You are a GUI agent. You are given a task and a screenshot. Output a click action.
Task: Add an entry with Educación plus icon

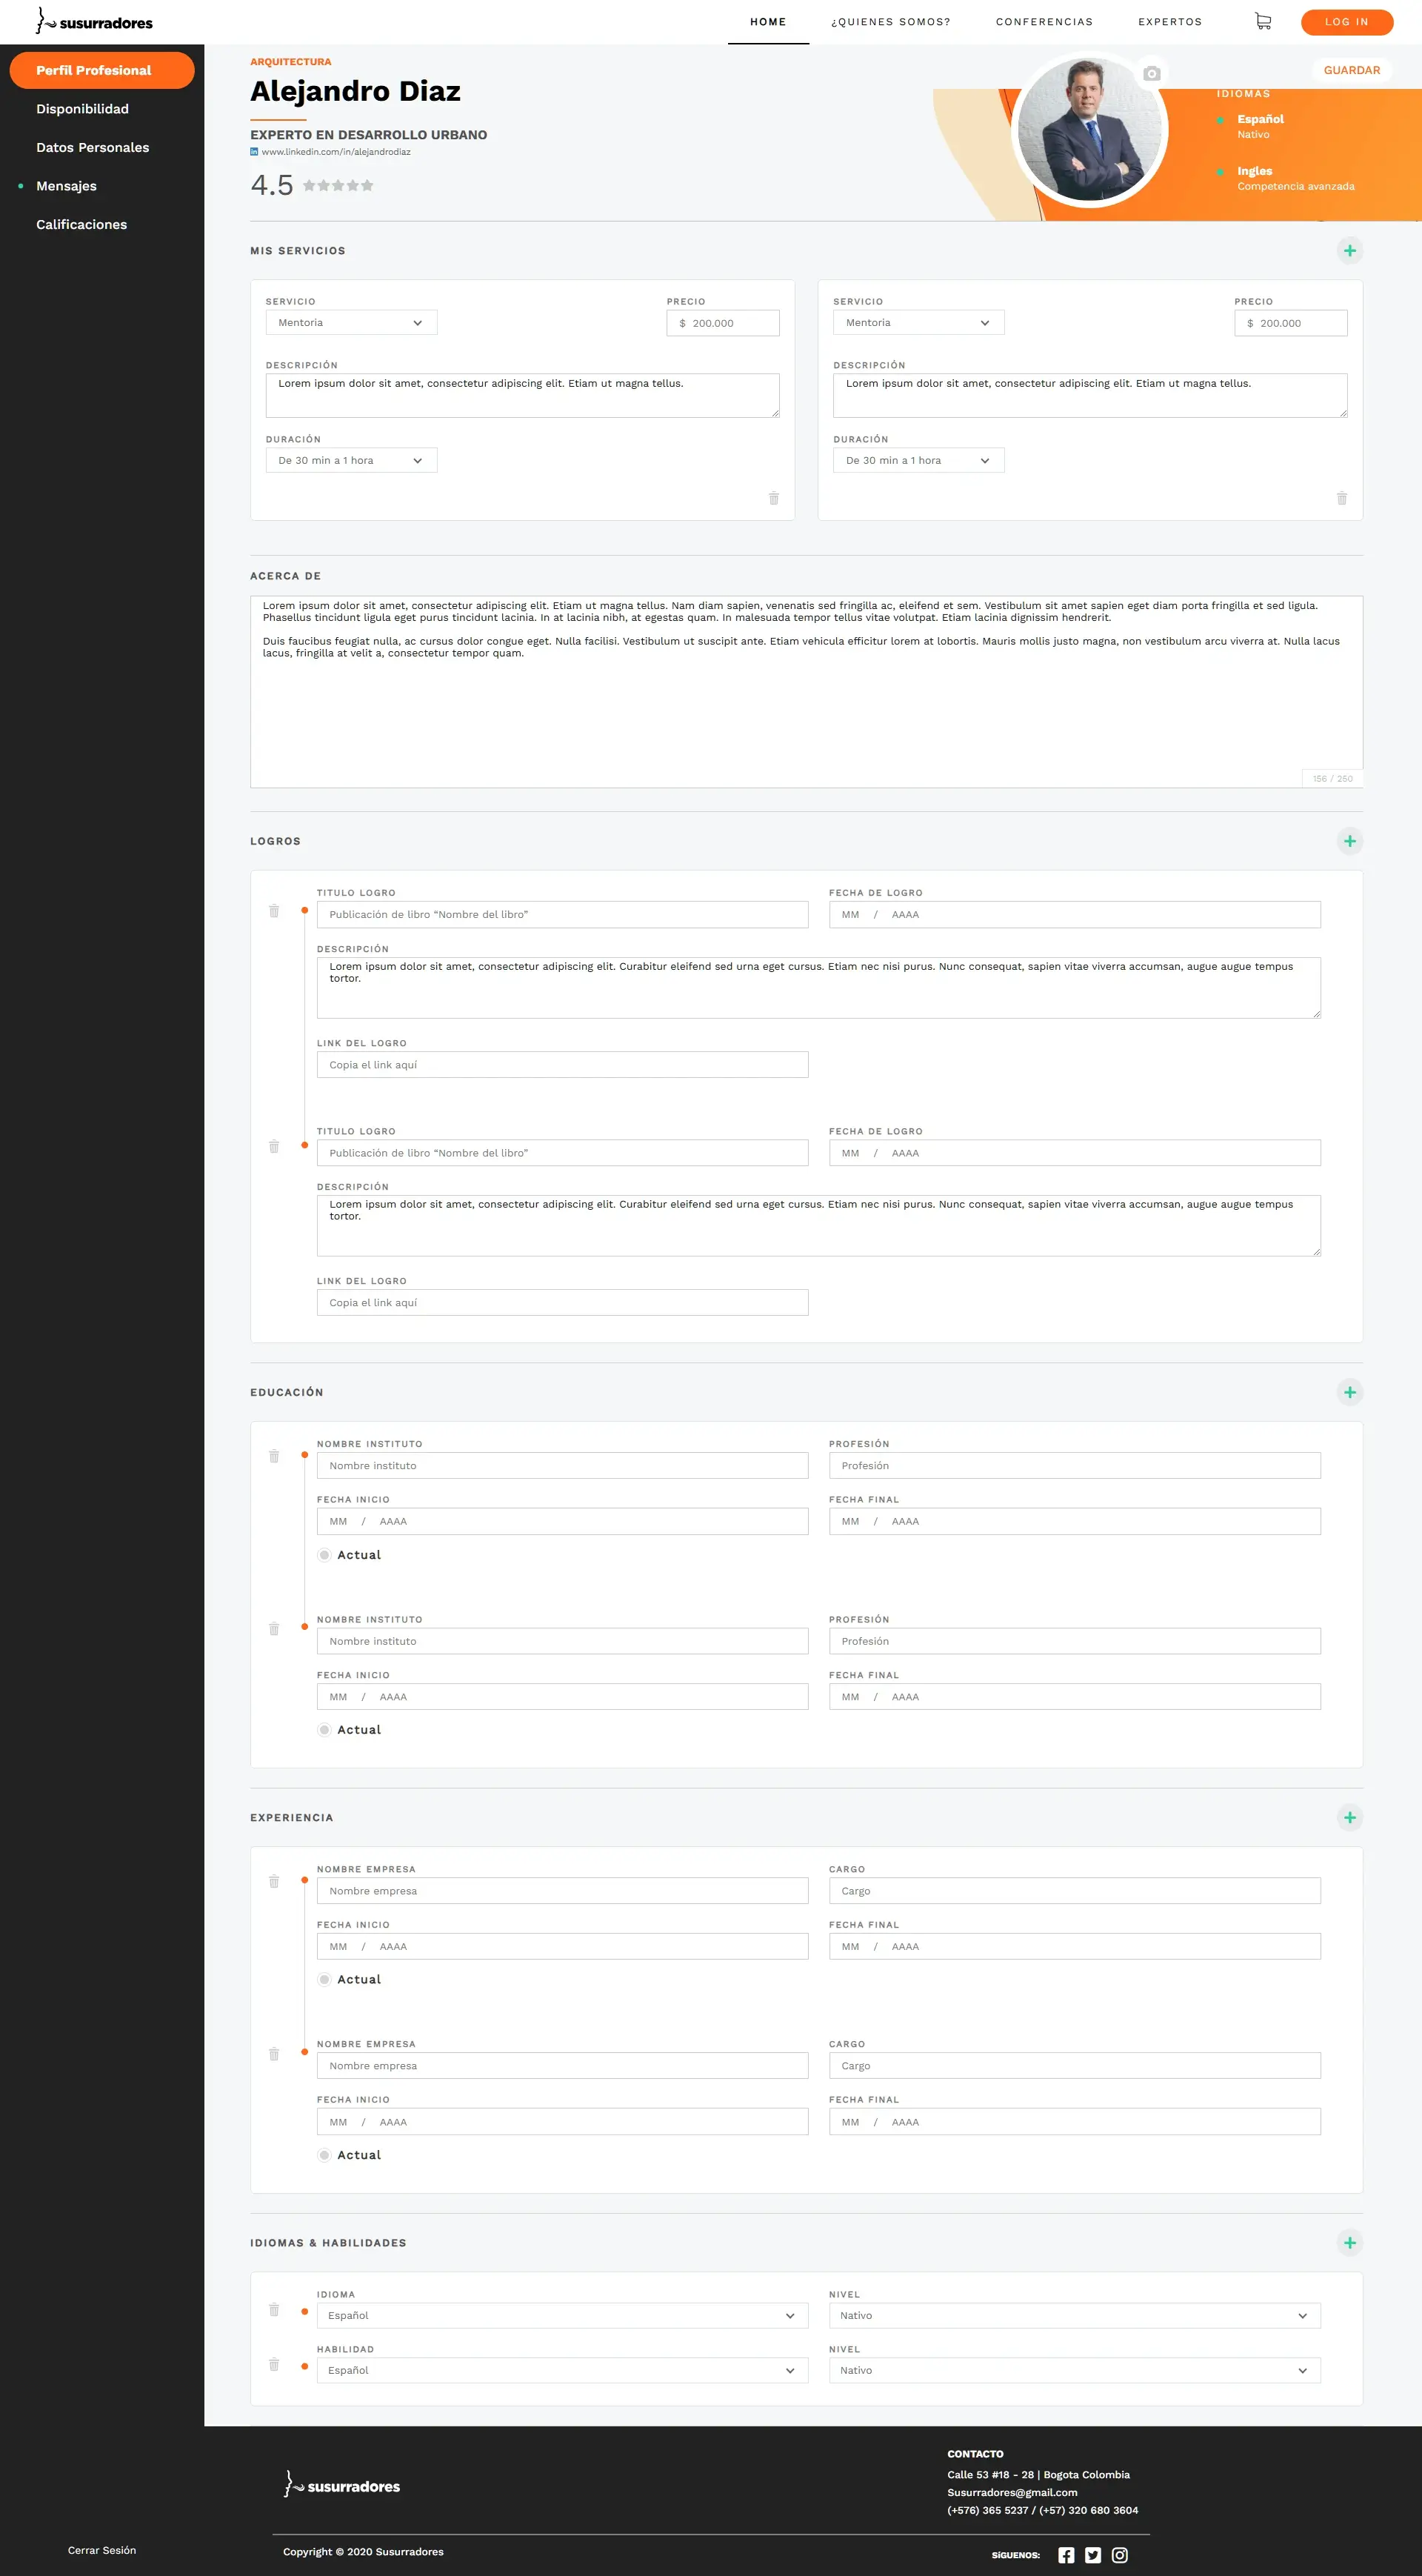point(1350,1392)
